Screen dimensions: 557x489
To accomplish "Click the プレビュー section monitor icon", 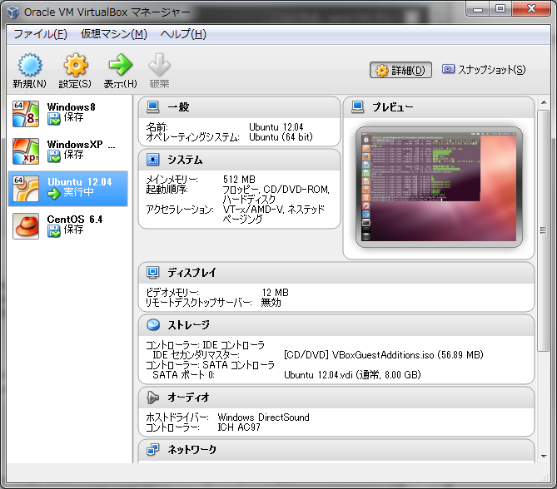I will pyautogui.click(x=358, y=107).
